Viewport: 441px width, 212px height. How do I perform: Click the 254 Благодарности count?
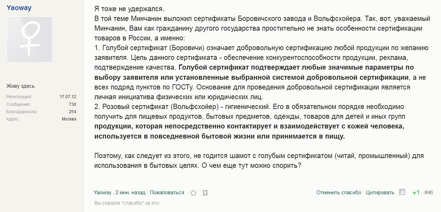72,112
